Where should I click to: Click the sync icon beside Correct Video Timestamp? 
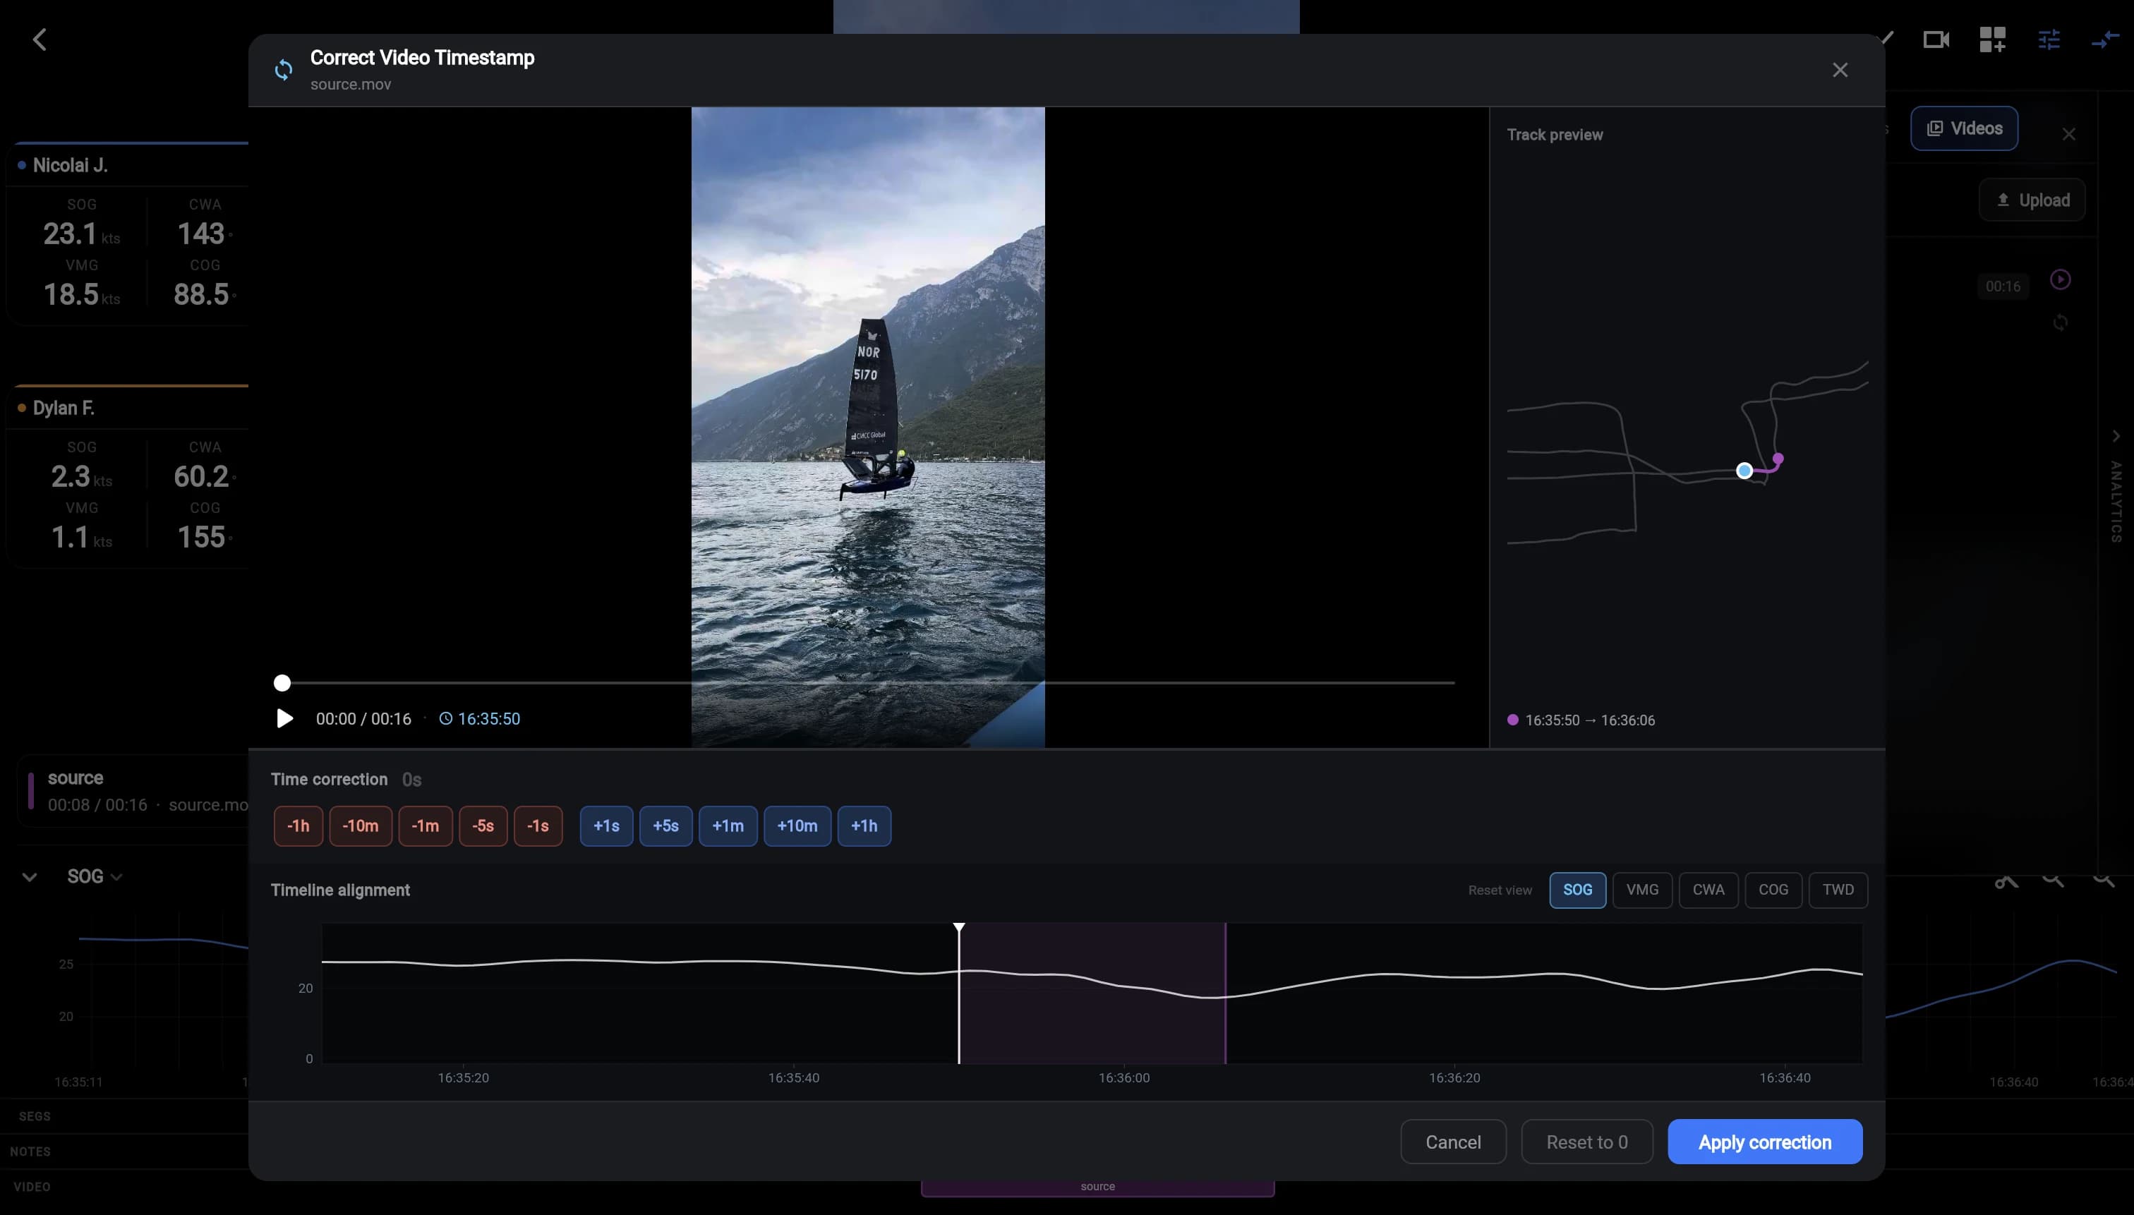[284, 70]
